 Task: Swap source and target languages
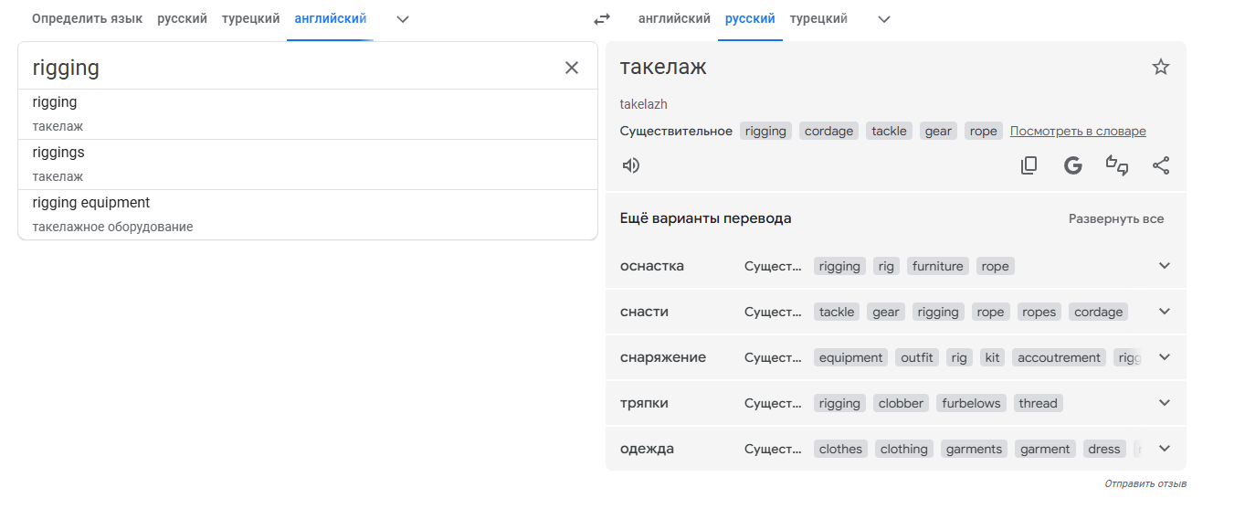tap(601, 19)
